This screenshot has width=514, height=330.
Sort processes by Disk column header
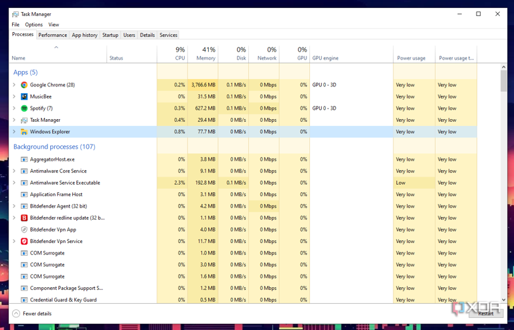[x=233, y=54]
